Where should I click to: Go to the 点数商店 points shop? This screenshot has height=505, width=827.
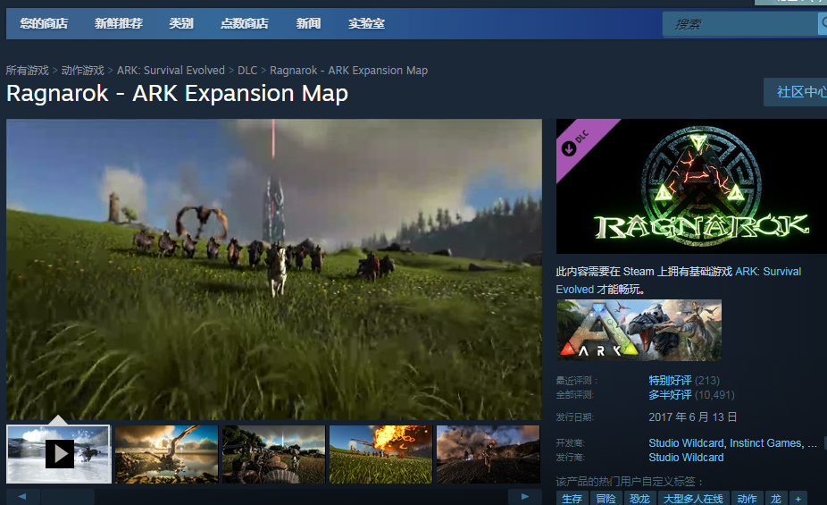tap(244, 23)
